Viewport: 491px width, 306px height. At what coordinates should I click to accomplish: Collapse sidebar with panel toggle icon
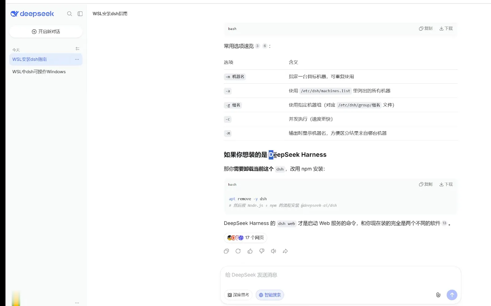point(80,14)
